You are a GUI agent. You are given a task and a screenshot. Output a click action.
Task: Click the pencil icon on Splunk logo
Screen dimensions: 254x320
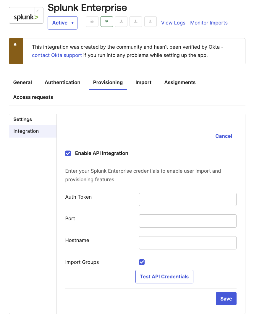[x=38, y=11]
